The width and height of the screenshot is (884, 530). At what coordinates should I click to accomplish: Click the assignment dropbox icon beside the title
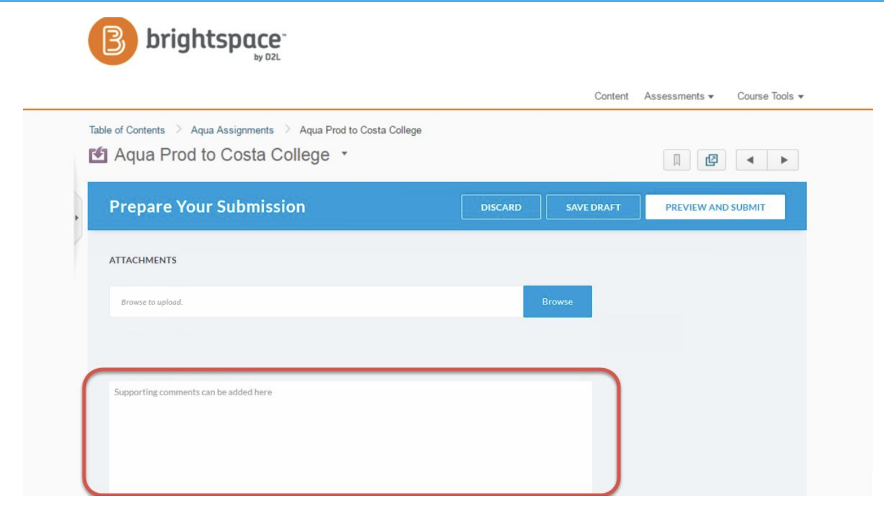pos(98,154)
